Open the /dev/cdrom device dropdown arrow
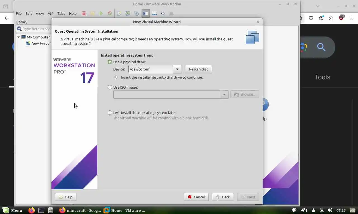The height and width of the screenshot is (214, 358). pos(177,69)
